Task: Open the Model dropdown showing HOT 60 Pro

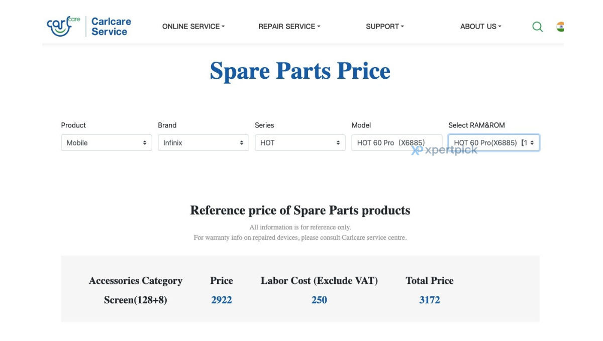Action: click(x=397, y=142)
